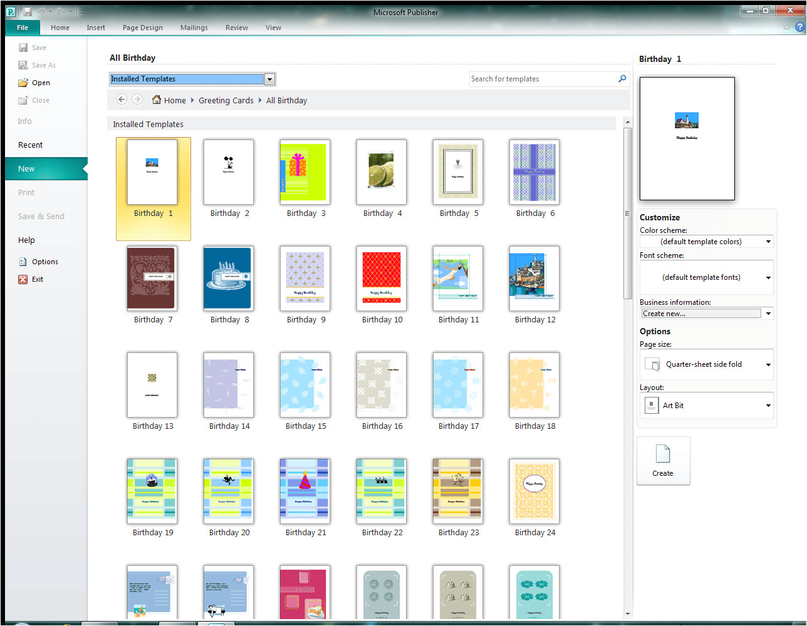This screenshot has height=626, width=807.
Task: Choose Save As in the sidebar
Action: click(37, 65)
